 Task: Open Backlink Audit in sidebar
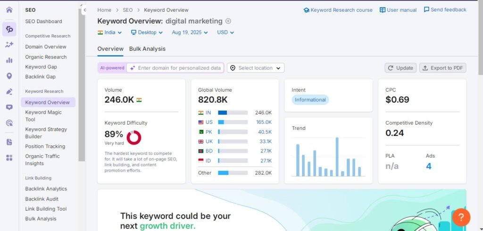[42, 199]
